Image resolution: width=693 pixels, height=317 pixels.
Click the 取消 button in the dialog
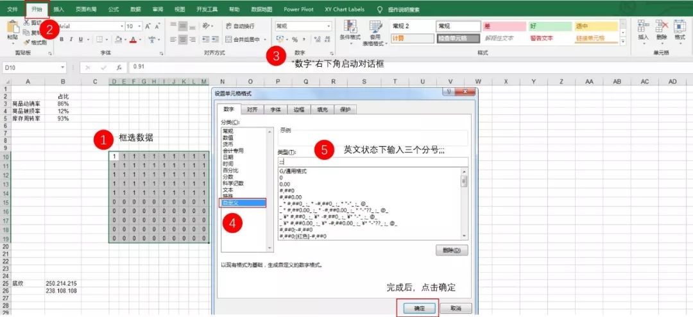(x=456, y=308)
